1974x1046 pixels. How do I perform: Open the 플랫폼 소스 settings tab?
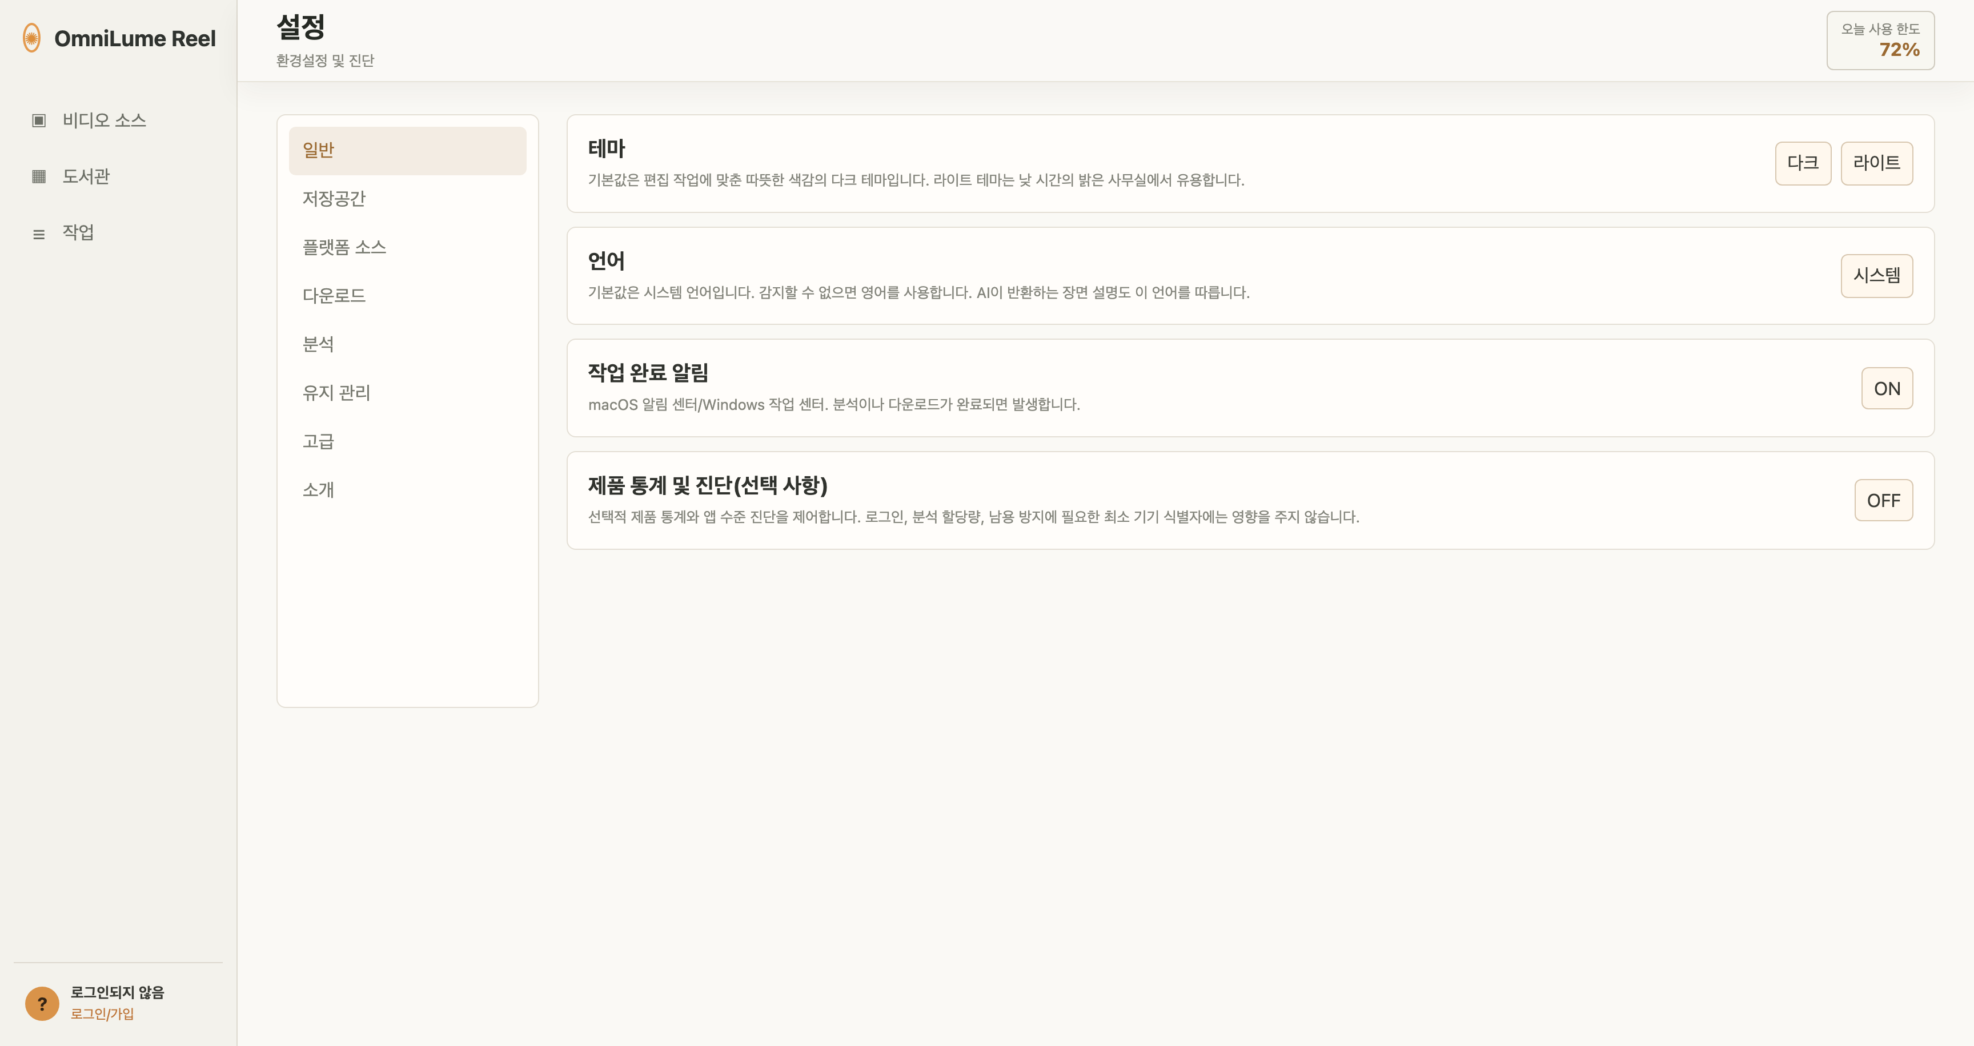pyautogui.click(x=408, y=247)
